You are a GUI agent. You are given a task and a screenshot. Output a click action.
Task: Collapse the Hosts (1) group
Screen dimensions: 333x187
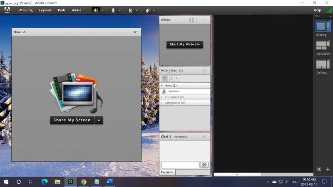tap(162, 85)
